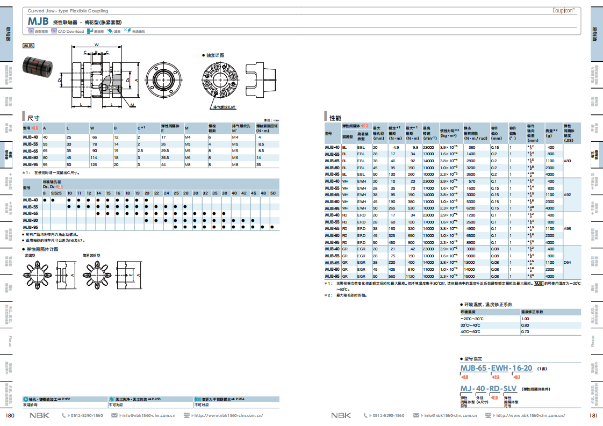603x426 pixels.
Task: Open website URL on page 180 footer
Action: (229, 416)
